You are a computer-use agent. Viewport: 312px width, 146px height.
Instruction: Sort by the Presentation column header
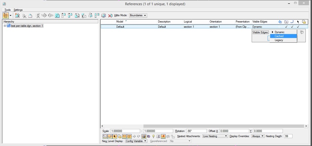coord(243,22)
